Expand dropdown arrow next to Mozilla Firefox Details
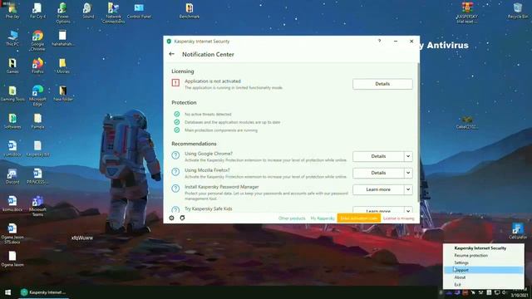 (x=408, y=173)
